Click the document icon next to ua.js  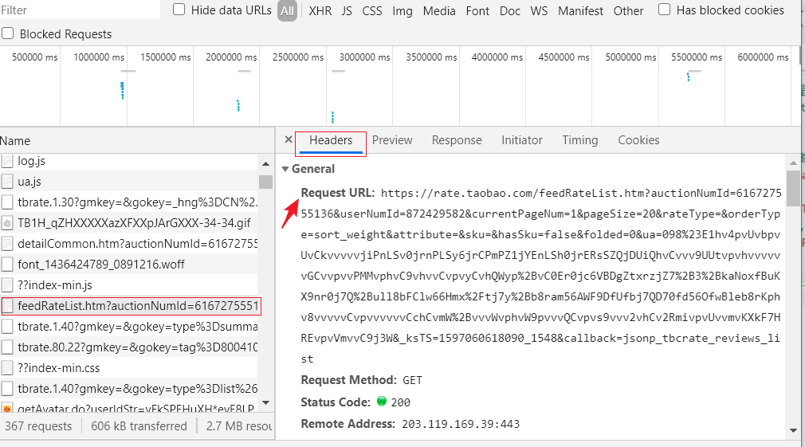click(x=7, y=182)
